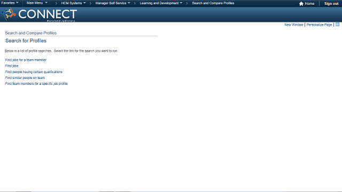Expand the HCM Systems breadcrumb menu

click(73, 3)
